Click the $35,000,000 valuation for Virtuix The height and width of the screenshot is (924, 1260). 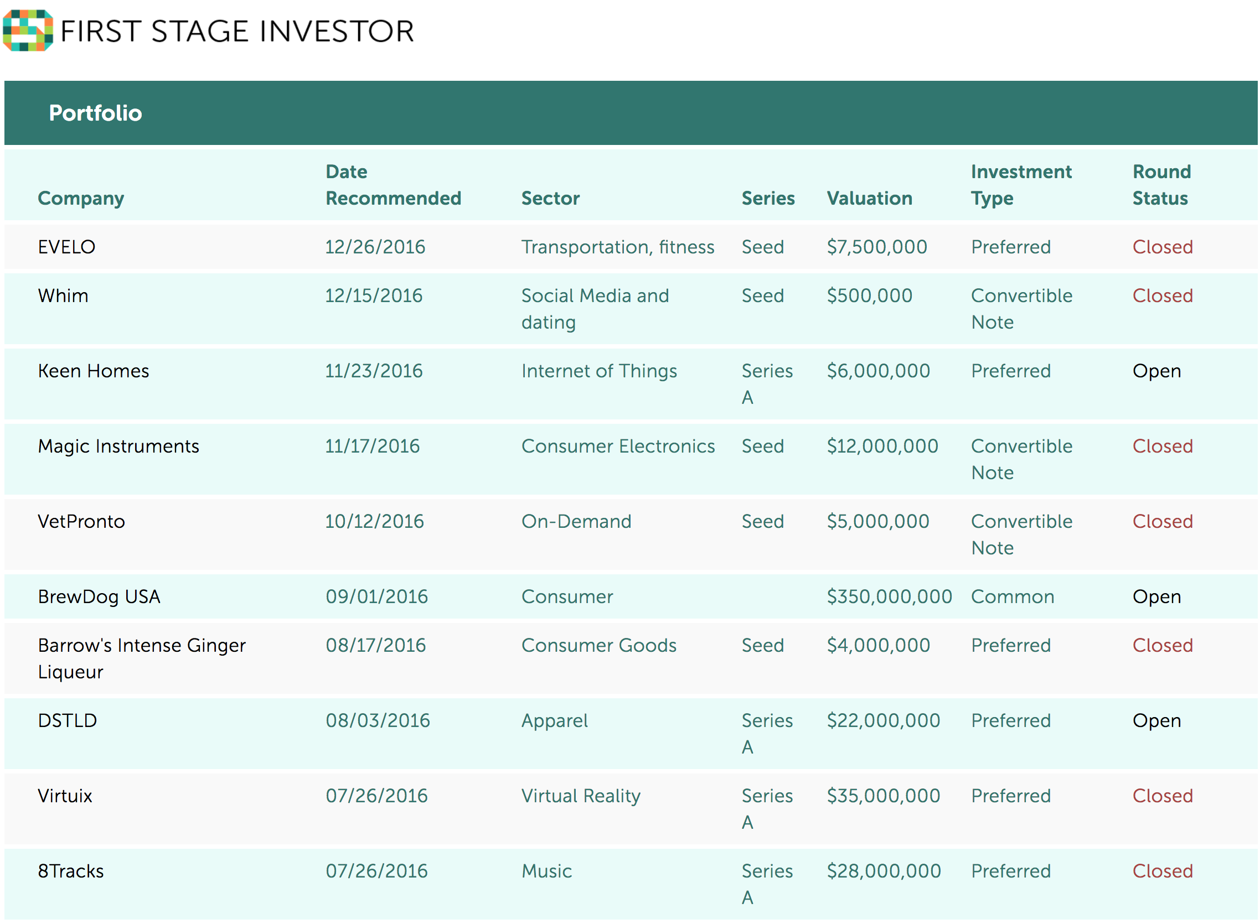(x=884, y=797)
